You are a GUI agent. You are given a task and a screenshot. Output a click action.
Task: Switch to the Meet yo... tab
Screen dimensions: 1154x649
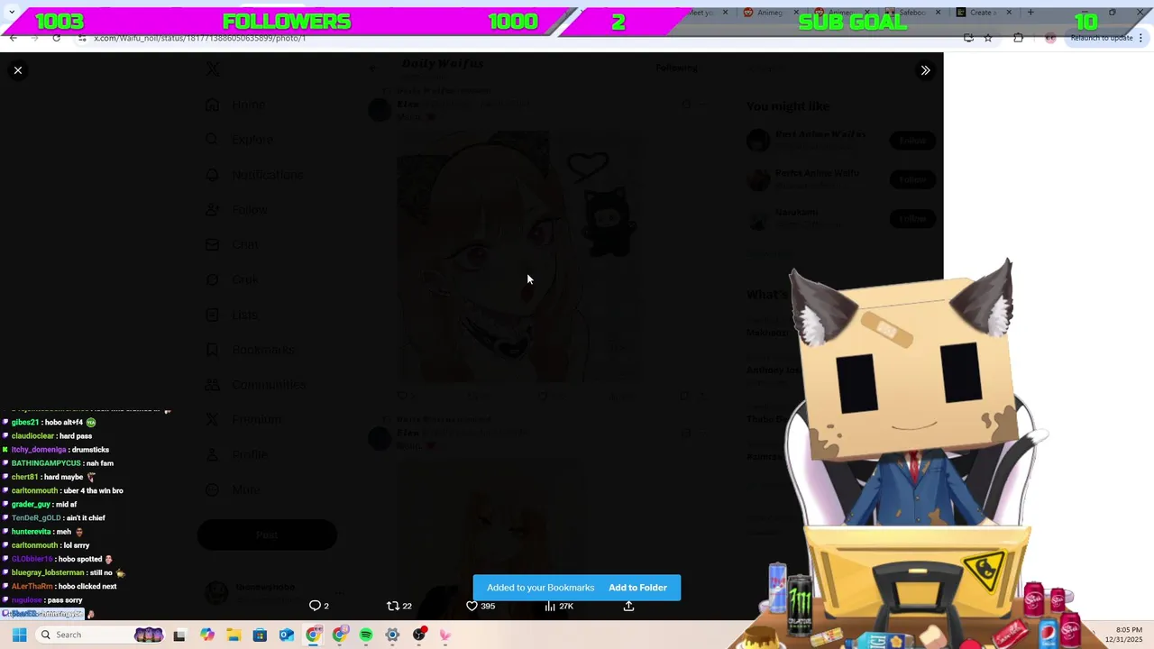point(703,13)
